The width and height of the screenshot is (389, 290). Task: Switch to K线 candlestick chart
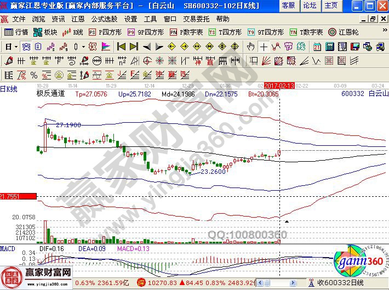tap(74, 32)
